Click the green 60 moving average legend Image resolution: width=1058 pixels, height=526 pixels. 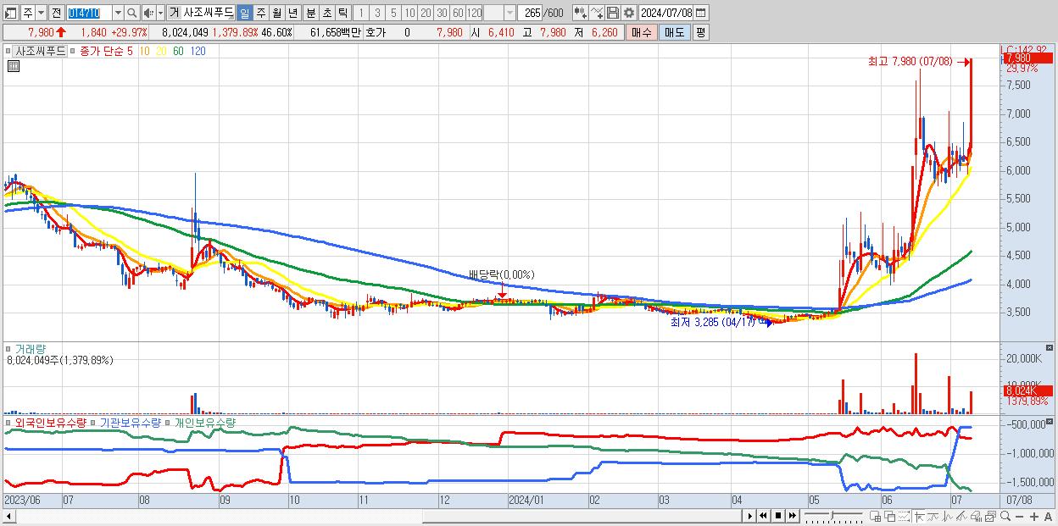pos(178,51)
